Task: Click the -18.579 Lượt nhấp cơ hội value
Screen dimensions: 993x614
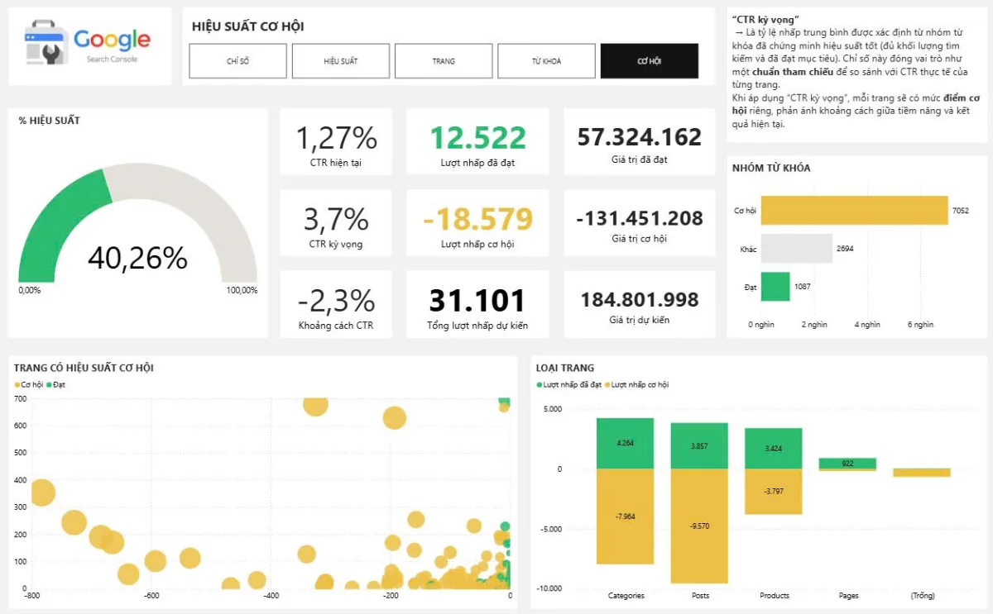Action: coord(477,219)
